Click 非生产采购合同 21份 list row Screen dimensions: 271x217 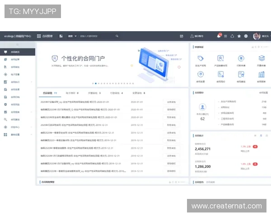pyautogui.click(x=242, y=102)
